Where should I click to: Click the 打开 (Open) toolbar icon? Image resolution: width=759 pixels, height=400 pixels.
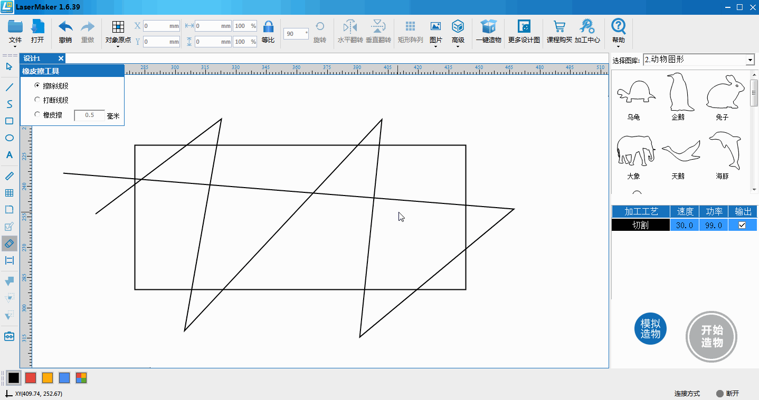[37, 26]
